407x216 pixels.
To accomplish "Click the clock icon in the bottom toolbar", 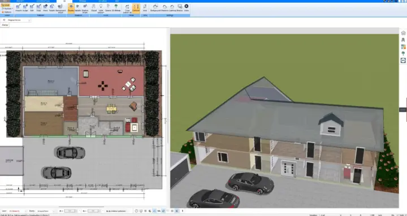I will [x=137, y=211].
